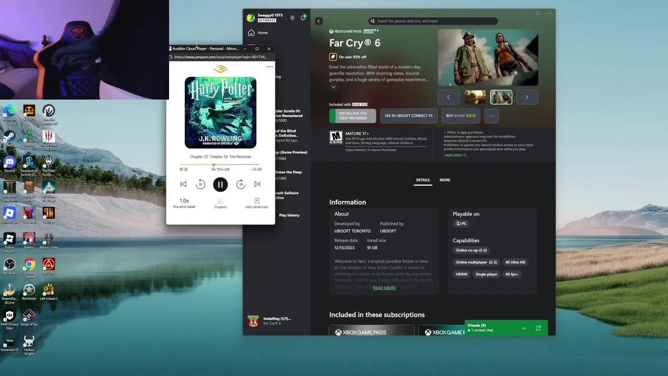Screen dimensions: 668x376
Task: Open 9 Kings desktop shortcut
Action: tap(49, 216)
